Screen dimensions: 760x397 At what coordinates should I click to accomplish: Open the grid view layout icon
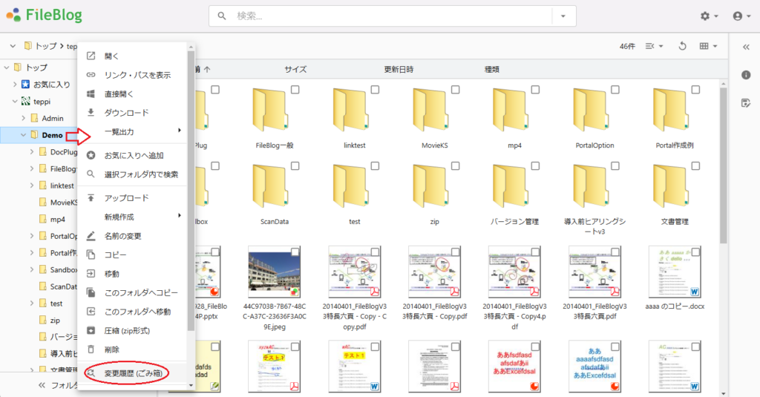point(707,46)
